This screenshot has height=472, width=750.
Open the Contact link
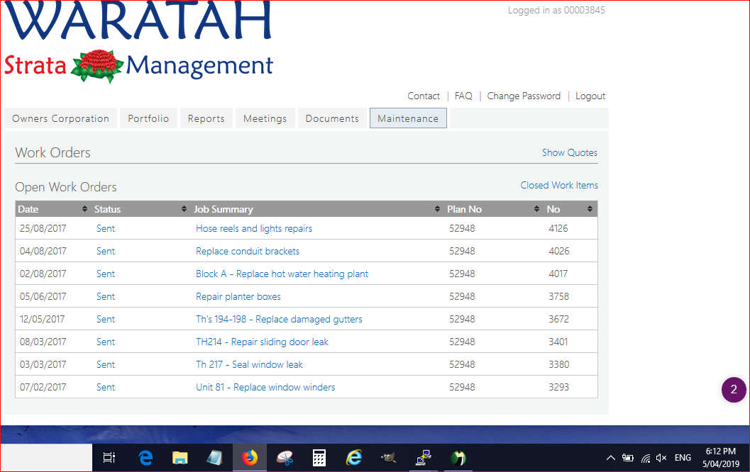(x=424, y=96)
